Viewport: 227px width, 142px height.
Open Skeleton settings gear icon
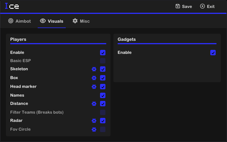coord(94,69)
